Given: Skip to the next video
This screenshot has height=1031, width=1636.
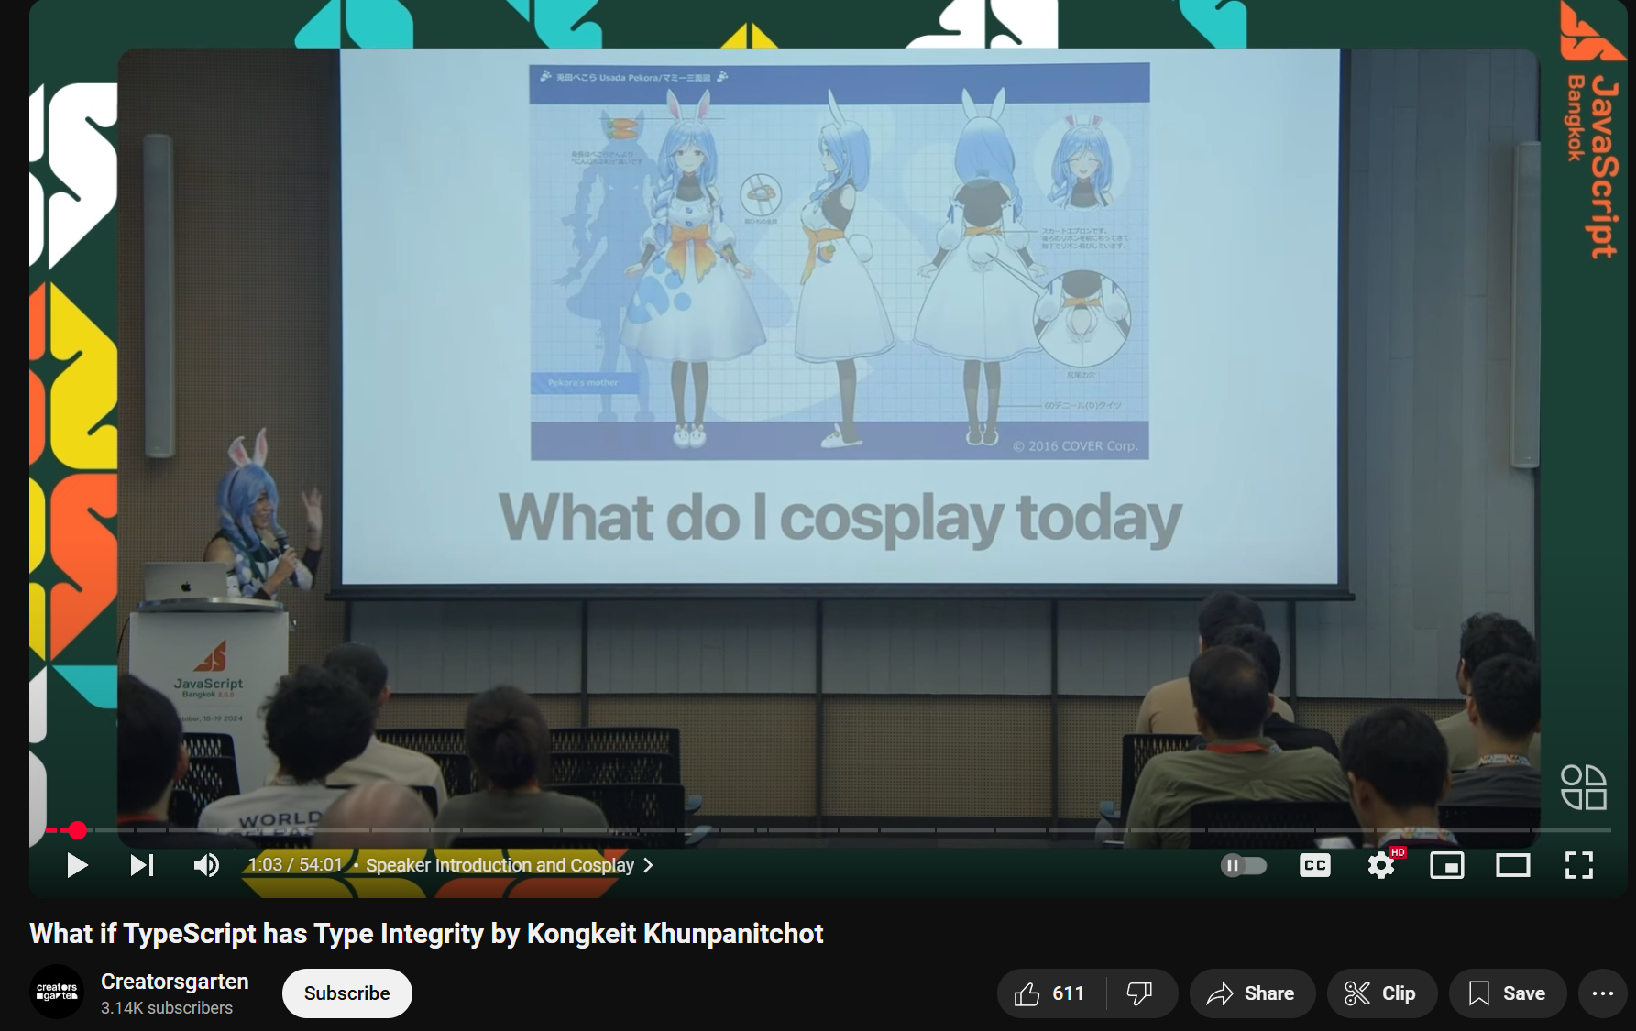Looking at the screenshot, I should 142,865.
